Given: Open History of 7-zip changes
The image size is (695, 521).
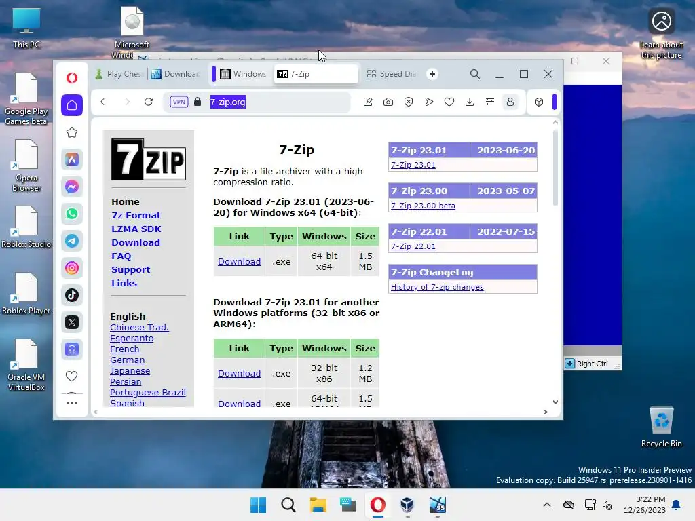Looking at the screenshot, I should pos(437,287).
